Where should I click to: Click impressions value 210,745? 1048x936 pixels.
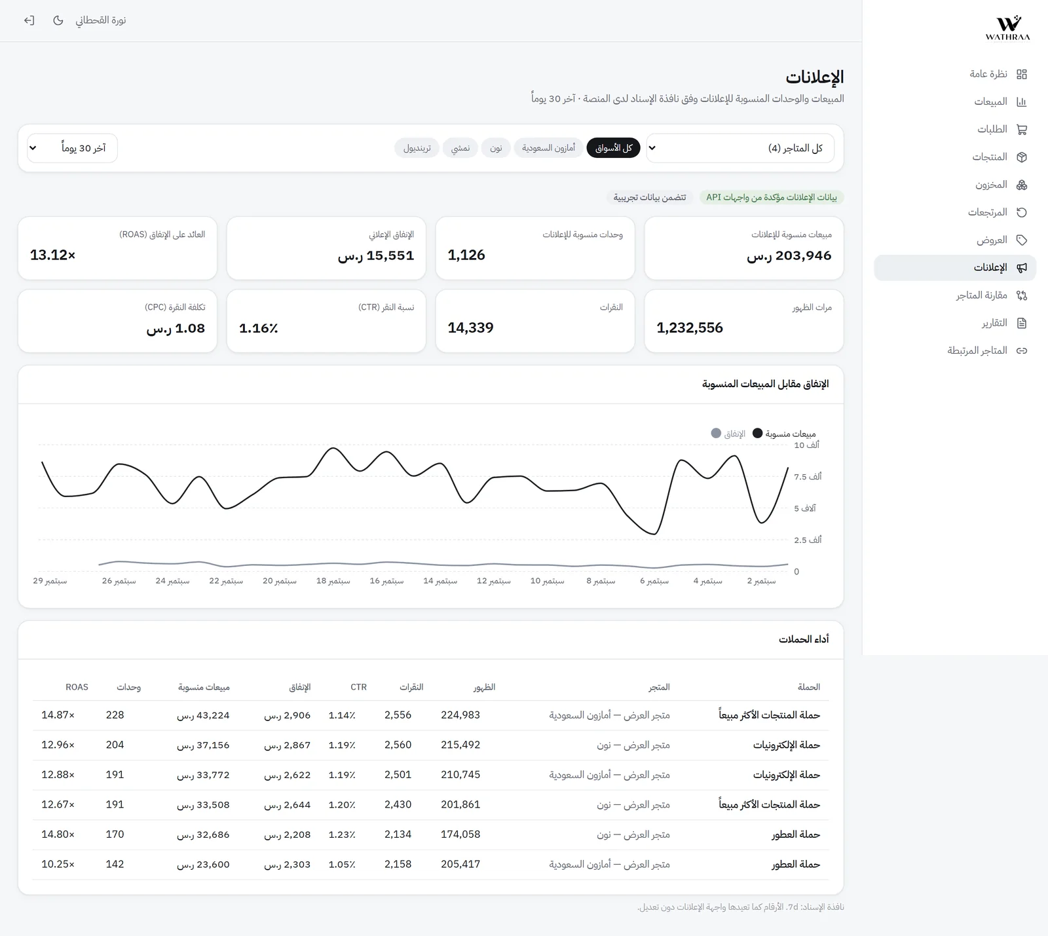460,775
